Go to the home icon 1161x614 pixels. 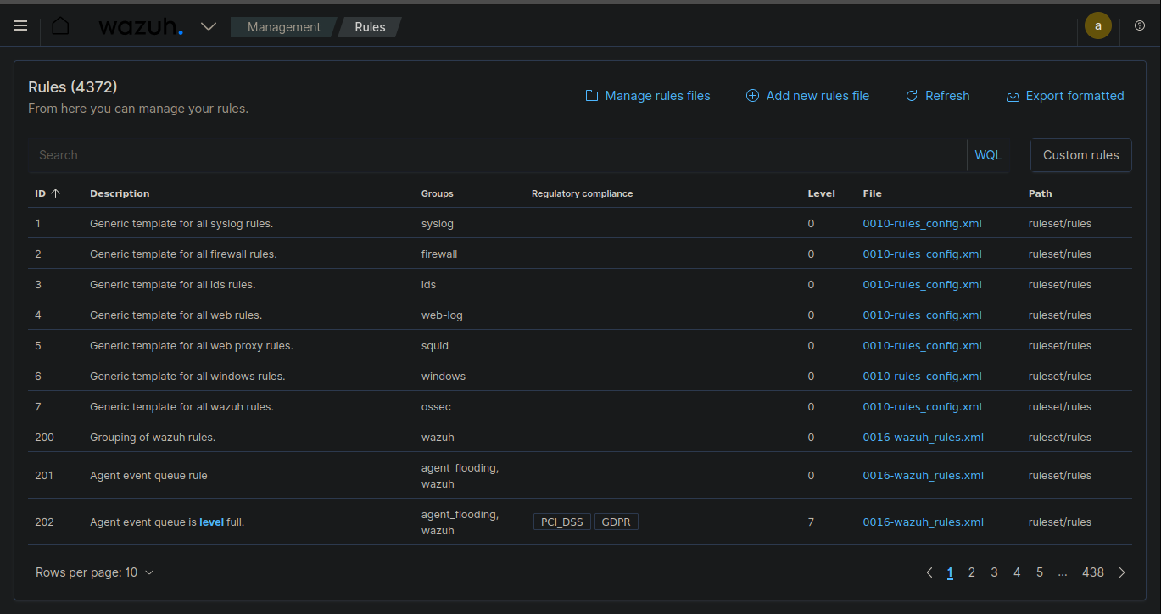tap(60, 26)
